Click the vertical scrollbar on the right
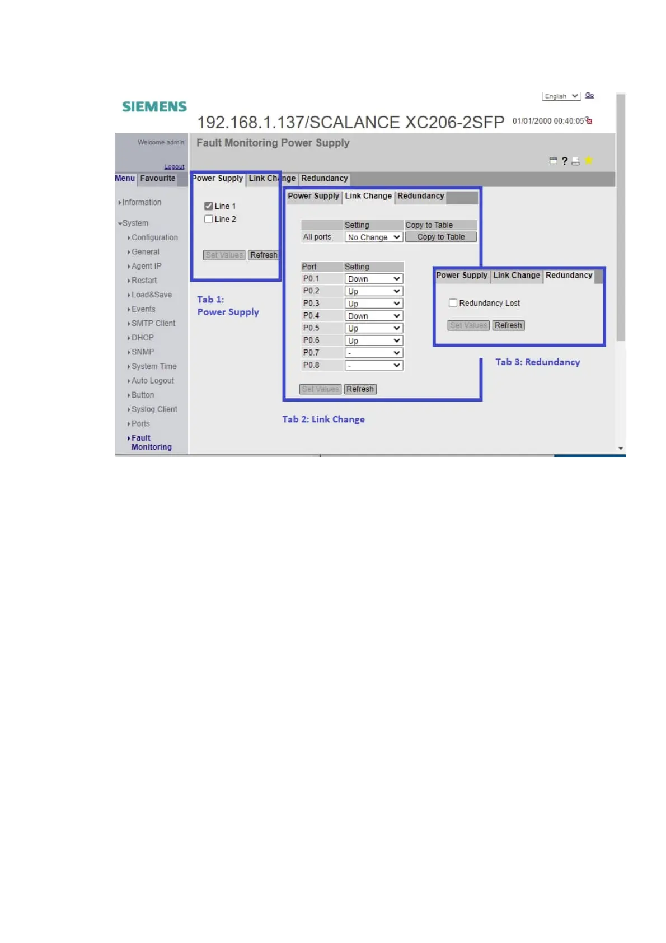This screenshot has width=666, height=943. tap(621, 218)
